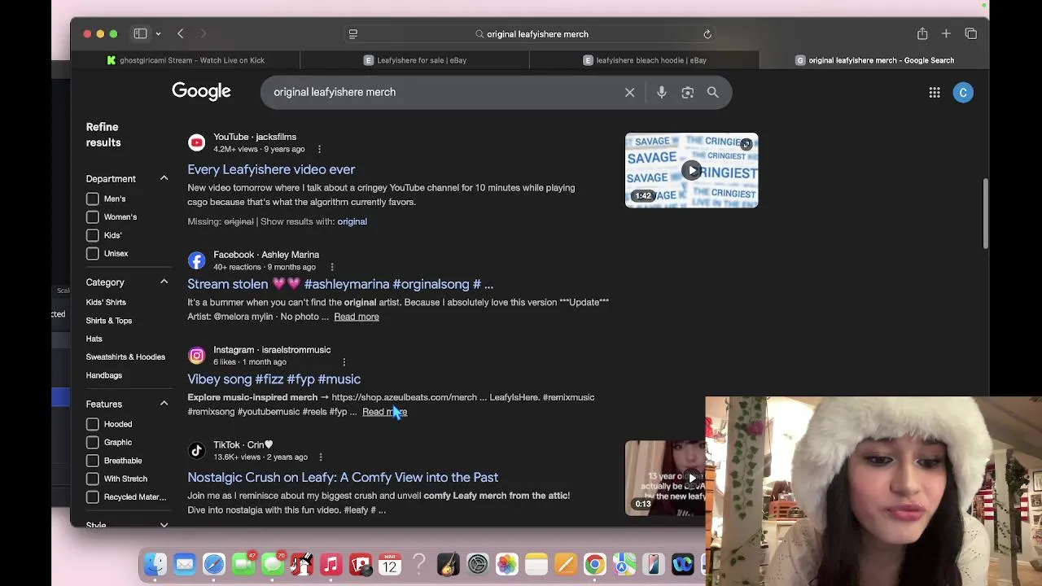Screen dimensions: 1042x586
Task: Enable the Graphic feature checkbox
Action: pyautogui.click(x=93, y=443)
